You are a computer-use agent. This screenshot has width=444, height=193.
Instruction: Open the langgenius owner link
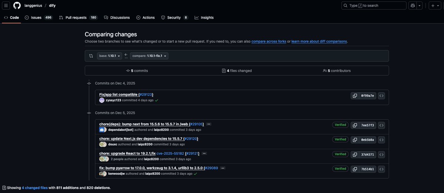pos(33,6)
